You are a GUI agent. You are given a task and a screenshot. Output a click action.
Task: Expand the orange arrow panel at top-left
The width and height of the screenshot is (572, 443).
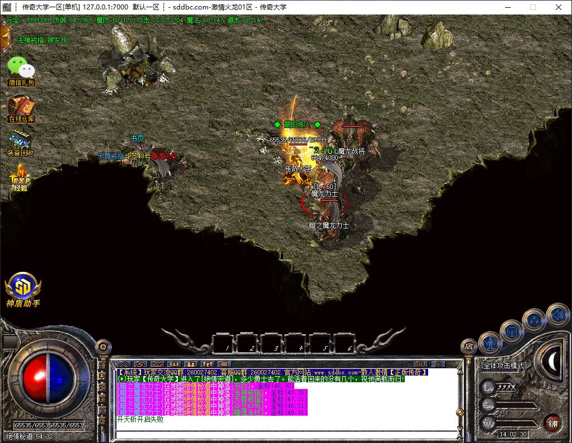5,36
